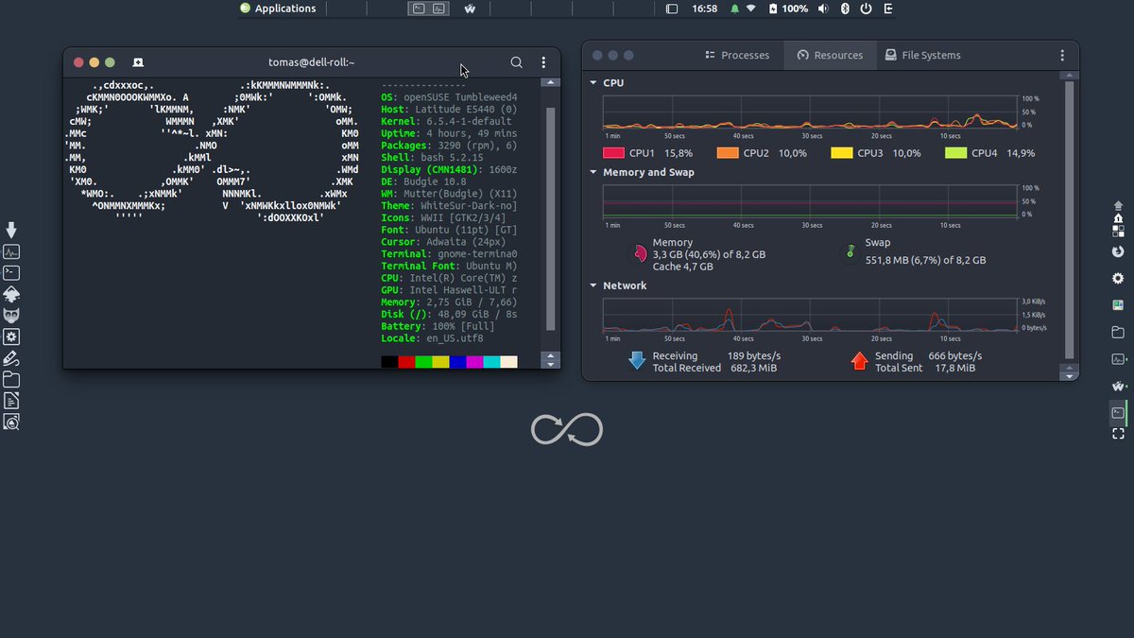Launch GIMP from left dock
Image resolution: width=1134 pixels, height=638 pixels.
(x=12, y=315)
